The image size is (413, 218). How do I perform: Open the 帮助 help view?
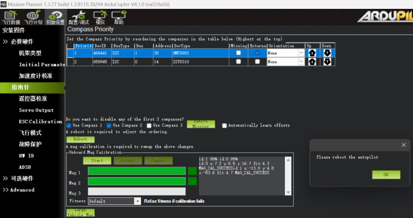119,17
